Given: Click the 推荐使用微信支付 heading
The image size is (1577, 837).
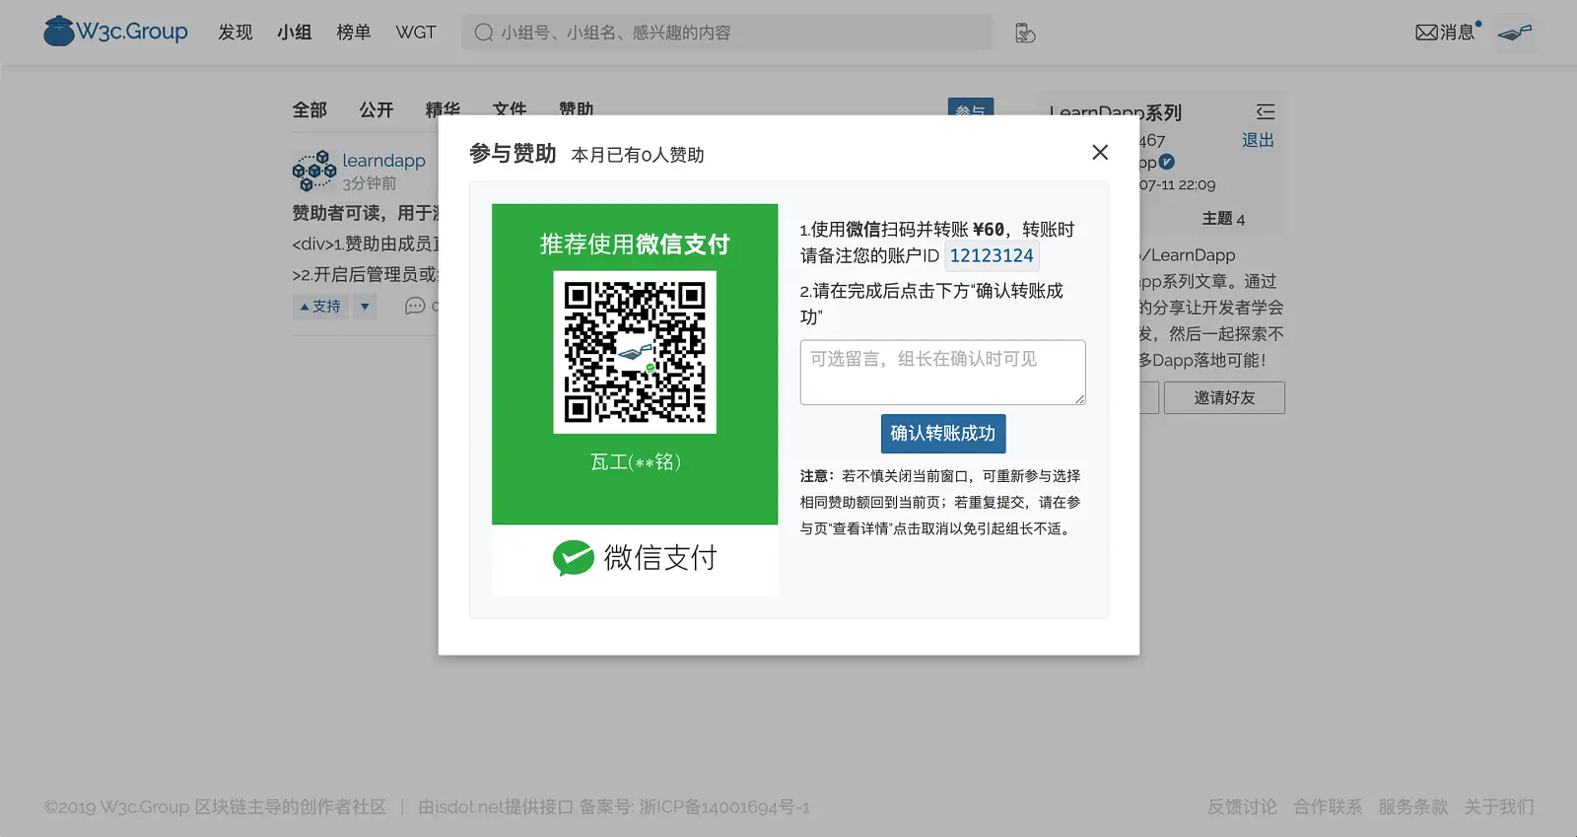Looking at the screenshot, I should click(x=635, y=244).
